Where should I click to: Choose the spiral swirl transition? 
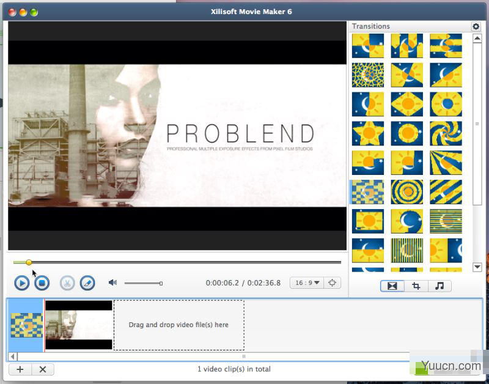446,133
